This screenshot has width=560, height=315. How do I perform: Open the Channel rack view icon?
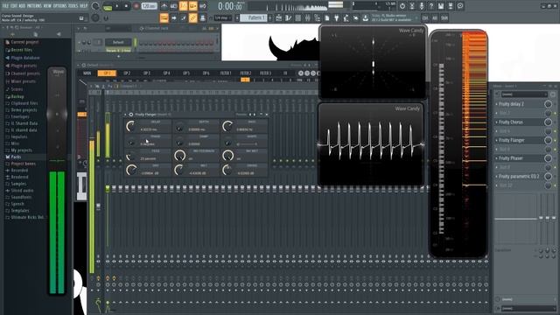(297, 17)
